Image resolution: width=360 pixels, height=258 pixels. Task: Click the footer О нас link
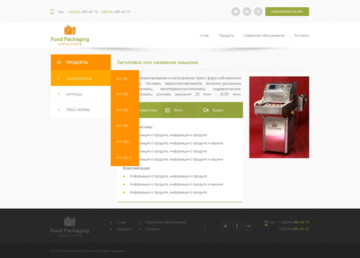pos(121,222)
